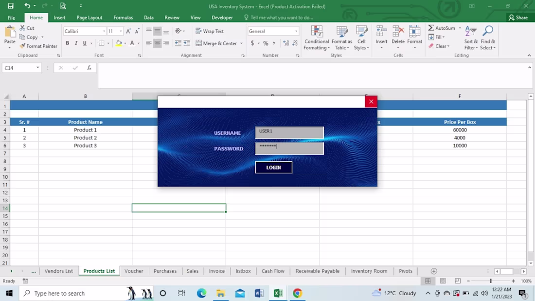Click the Share button
Screen dimensions: 535x301
point(519,17)
